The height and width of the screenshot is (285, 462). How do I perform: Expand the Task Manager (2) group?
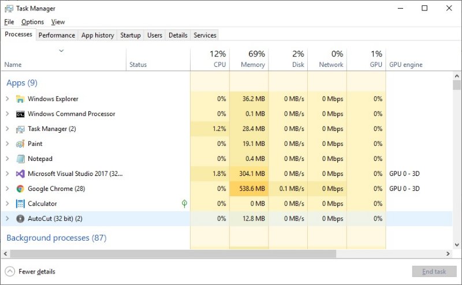pos(8,129)
